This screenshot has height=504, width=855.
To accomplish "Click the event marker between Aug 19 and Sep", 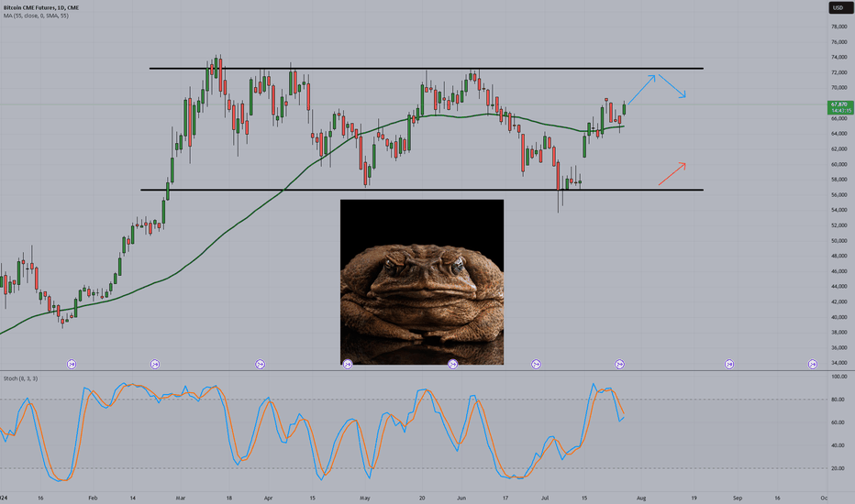I will pyautogui.click(x=729, y=364).
